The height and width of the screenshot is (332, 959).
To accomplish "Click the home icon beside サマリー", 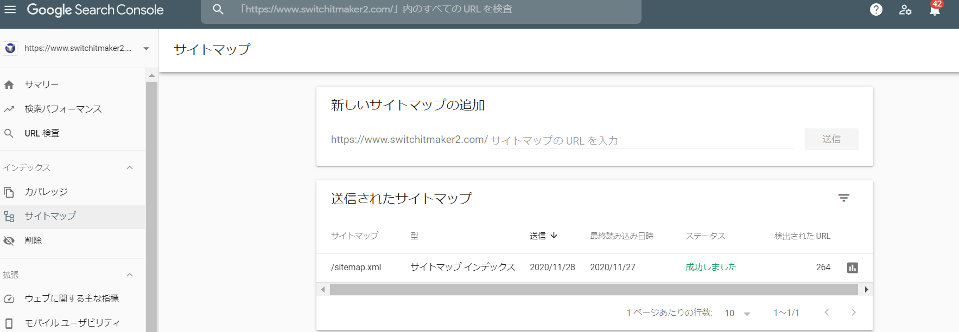I will click(9, 84).
